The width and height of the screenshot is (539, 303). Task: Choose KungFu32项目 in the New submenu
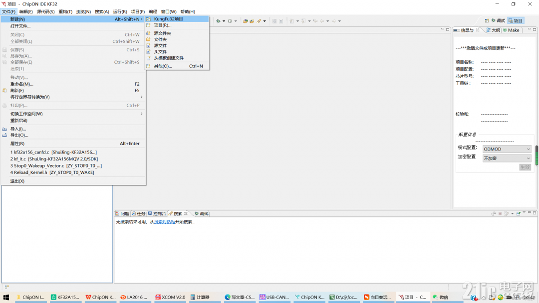177,19
